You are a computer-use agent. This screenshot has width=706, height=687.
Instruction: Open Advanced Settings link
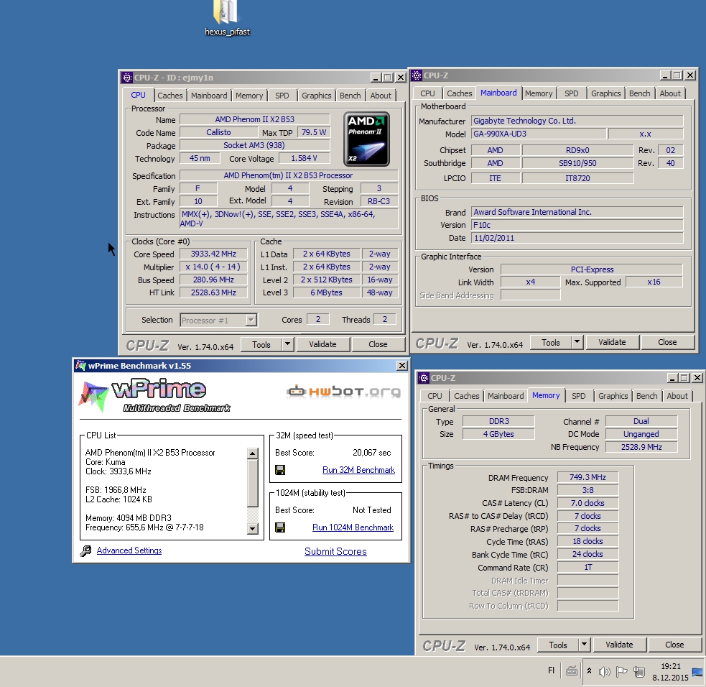click(x=129, y=550)
